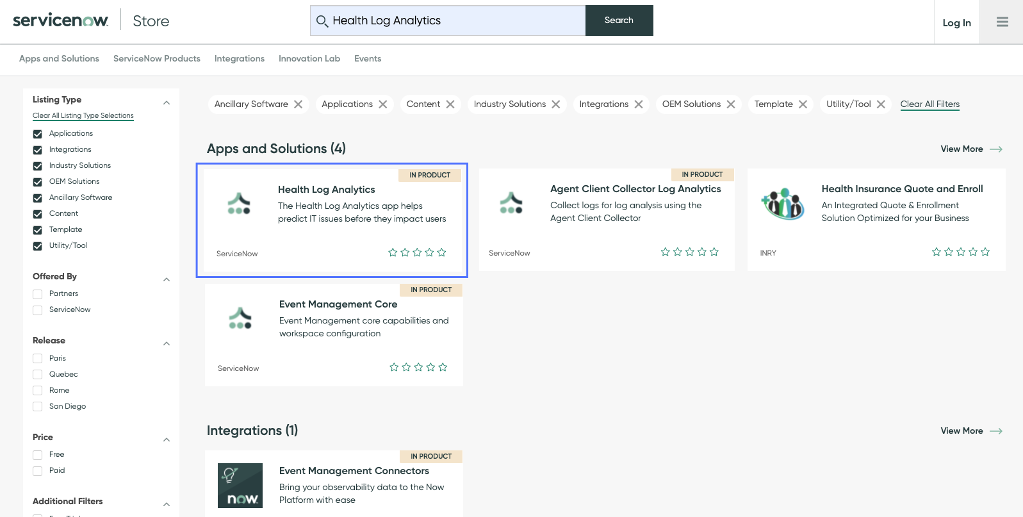Click the Apps and Solutions View More arrow

point(996,149)
